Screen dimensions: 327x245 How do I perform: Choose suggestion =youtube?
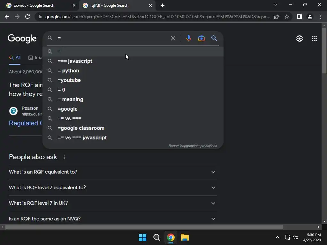pos(133,80)
